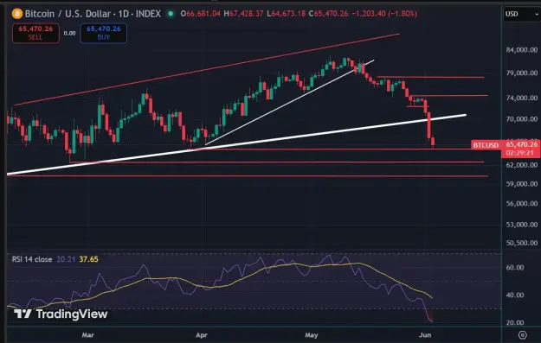Viewport: 541px width, 343px height.
Task: Click the blue BUY 65,470.26 button
Action: point(104,33)
